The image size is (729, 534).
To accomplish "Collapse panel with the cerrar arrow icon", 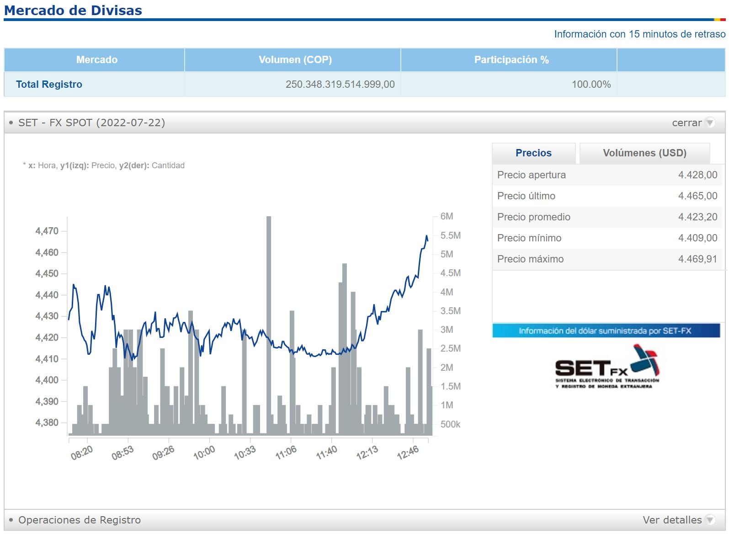I will click(x=710, y=123).
